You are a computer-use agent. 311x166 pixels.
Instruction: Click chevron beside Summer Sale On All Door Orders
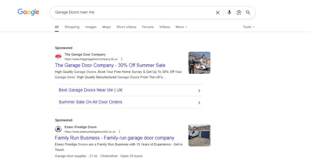coord(199,103)
